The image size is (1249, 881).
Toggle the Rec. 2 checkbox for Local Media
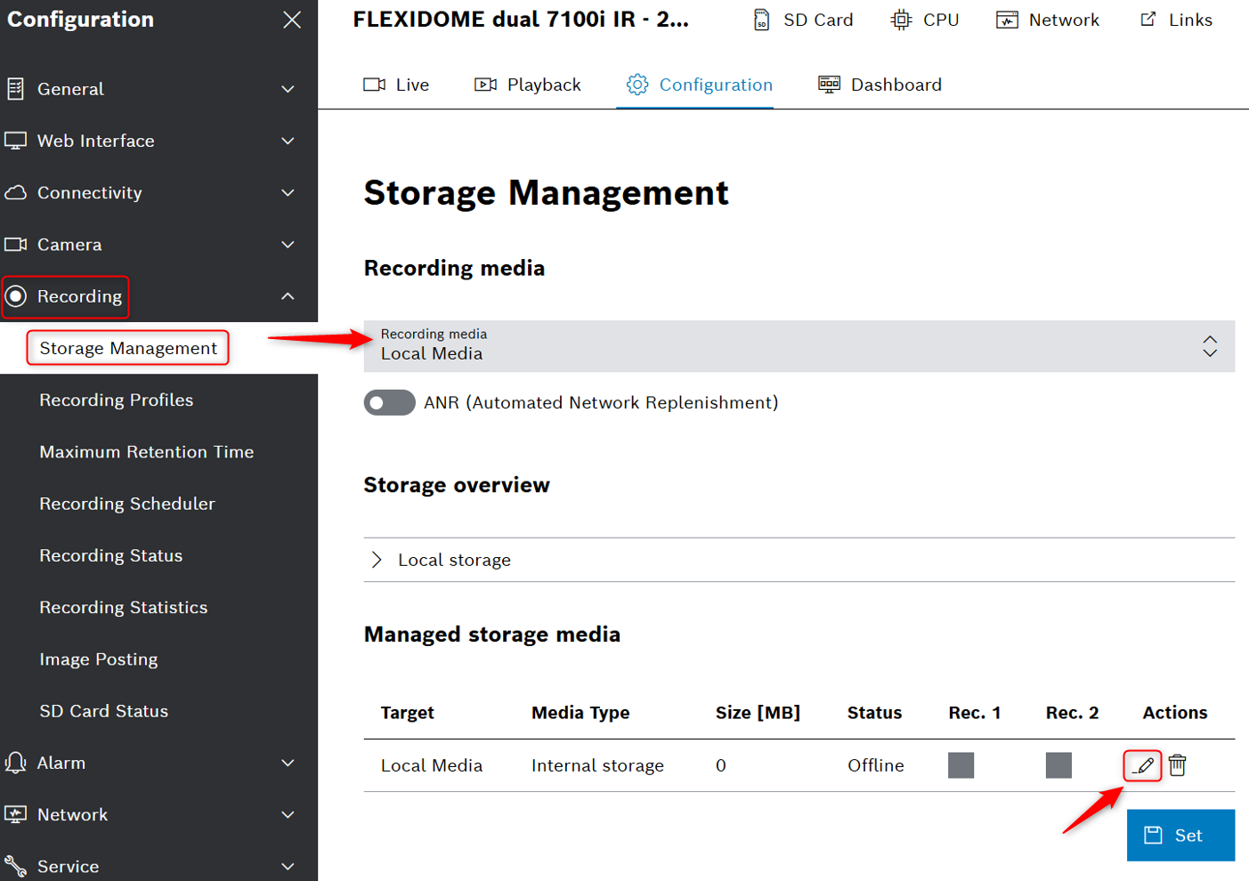point(1058,765)
